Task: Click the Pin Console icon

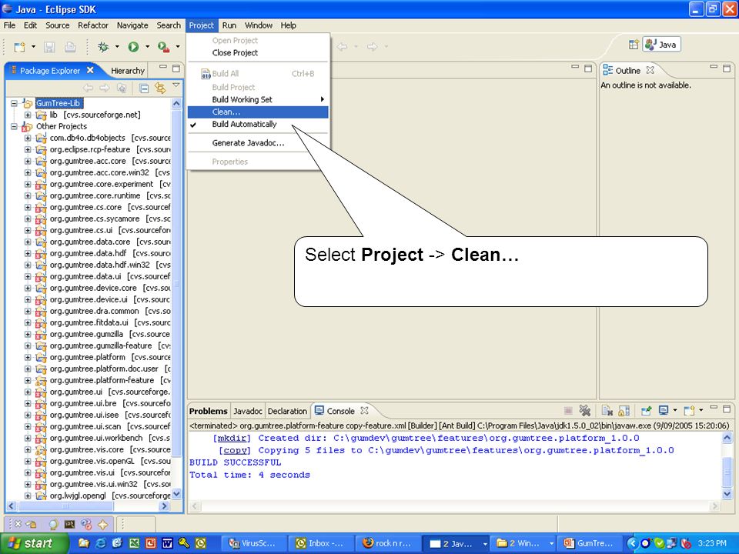Action: [x=646, y=411]
